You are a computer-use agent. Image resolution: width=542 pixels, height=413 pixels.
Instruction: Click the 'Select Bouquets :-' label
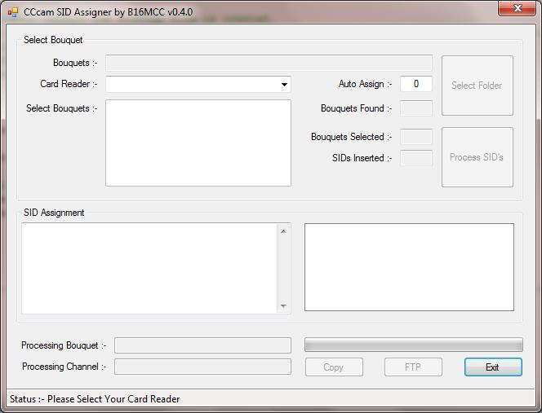(x=62, y=108)
